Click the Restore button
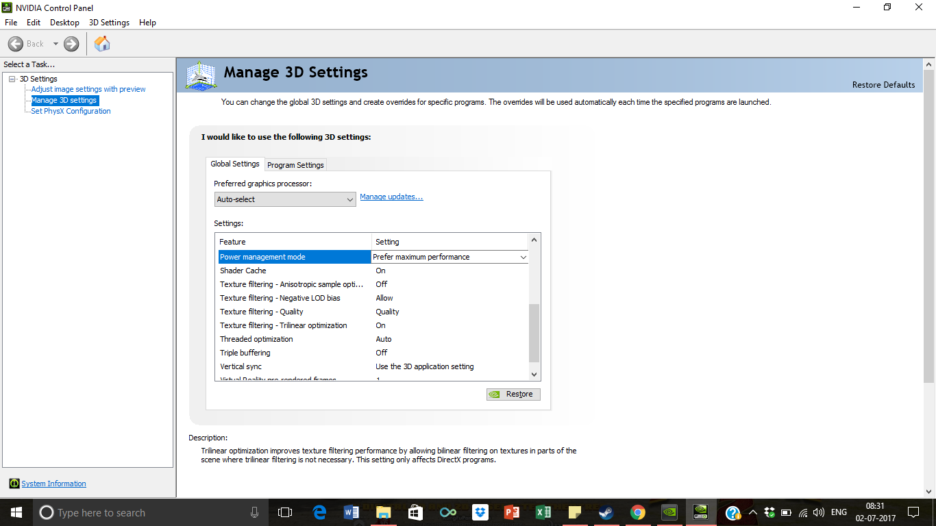 513,394
